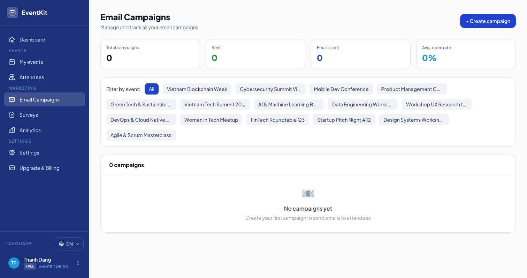The image size is (527, 278).
Task: Open the Dashboard page
Action: coord(45,39)
